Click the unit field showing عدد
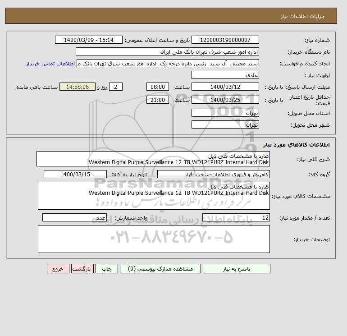 pyautogui.click(x=74, y=217)
